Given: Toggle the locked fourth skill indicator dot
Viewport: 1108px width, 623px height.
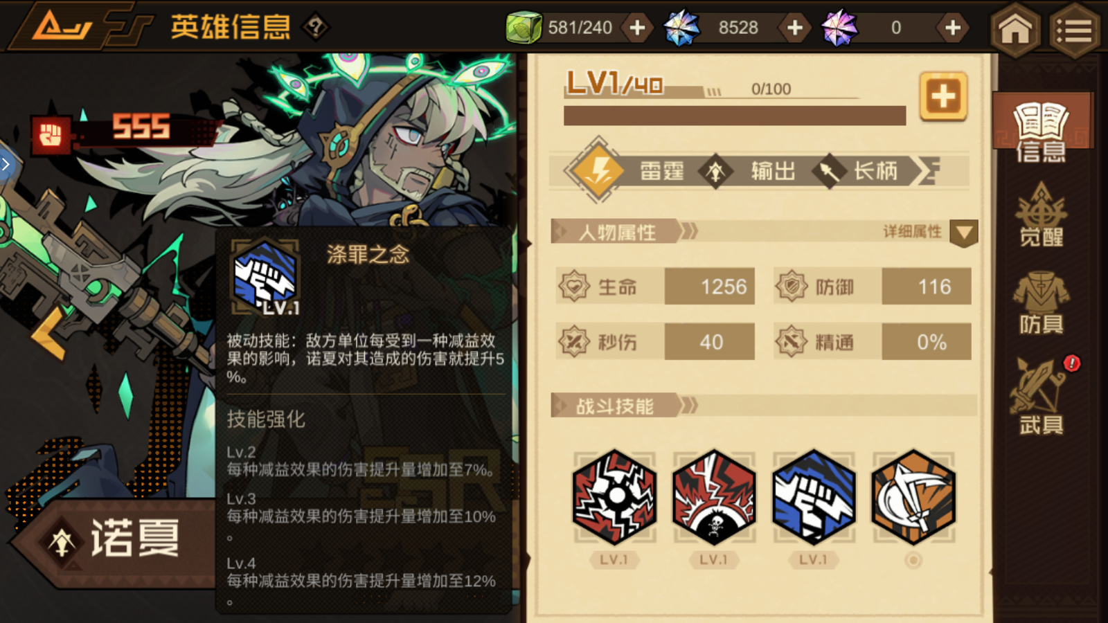Looking at the screenshot, I should pos(913,560).
